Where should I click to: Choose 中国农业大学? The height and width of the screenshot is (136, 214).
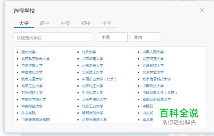coord(32,72)
